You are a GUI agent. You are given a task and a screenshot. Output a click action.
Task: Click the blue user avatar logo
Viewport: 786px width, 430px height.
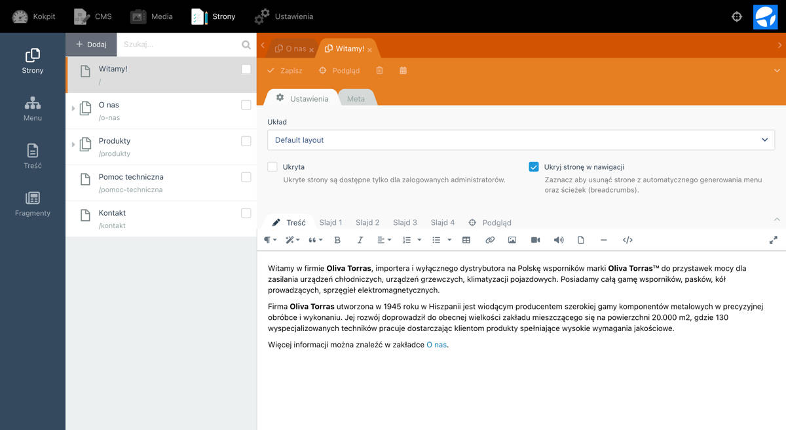point(765,16)
